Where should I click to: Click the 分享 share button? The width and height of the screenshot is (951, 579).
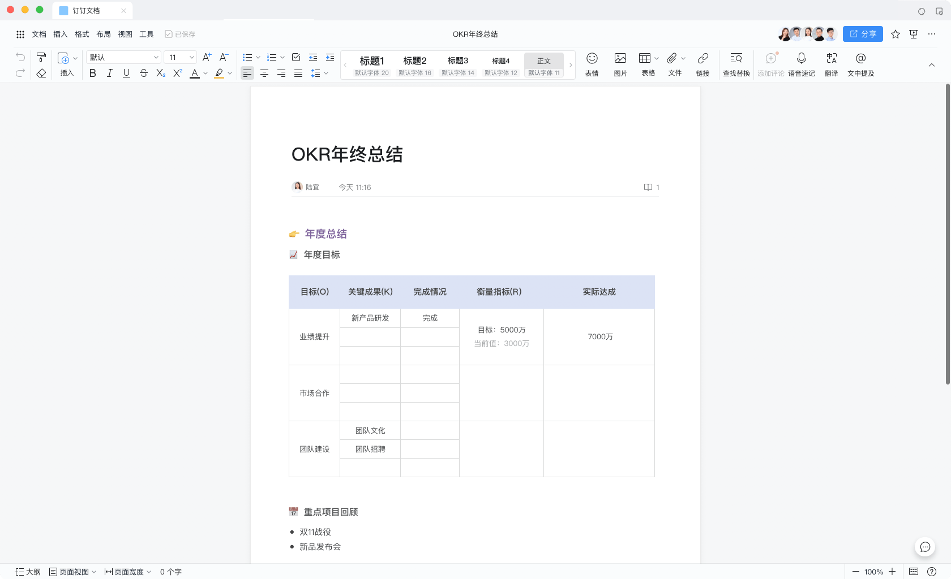click(x=863, y=34)
